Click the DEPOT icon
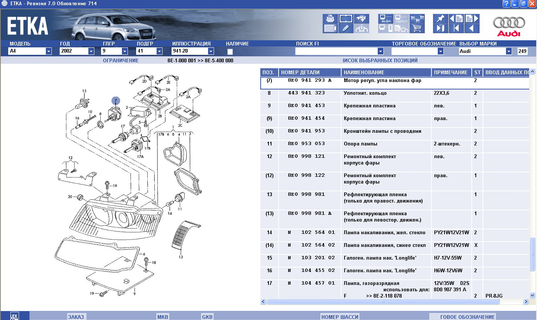The width and height of the screenshot is (537, 320). click(401, 19)
